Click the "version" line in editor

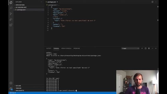pos(60,11)
